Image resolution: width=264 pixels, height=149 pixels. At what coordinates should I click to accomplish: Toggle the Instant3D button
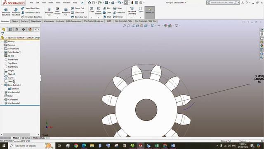149,12
